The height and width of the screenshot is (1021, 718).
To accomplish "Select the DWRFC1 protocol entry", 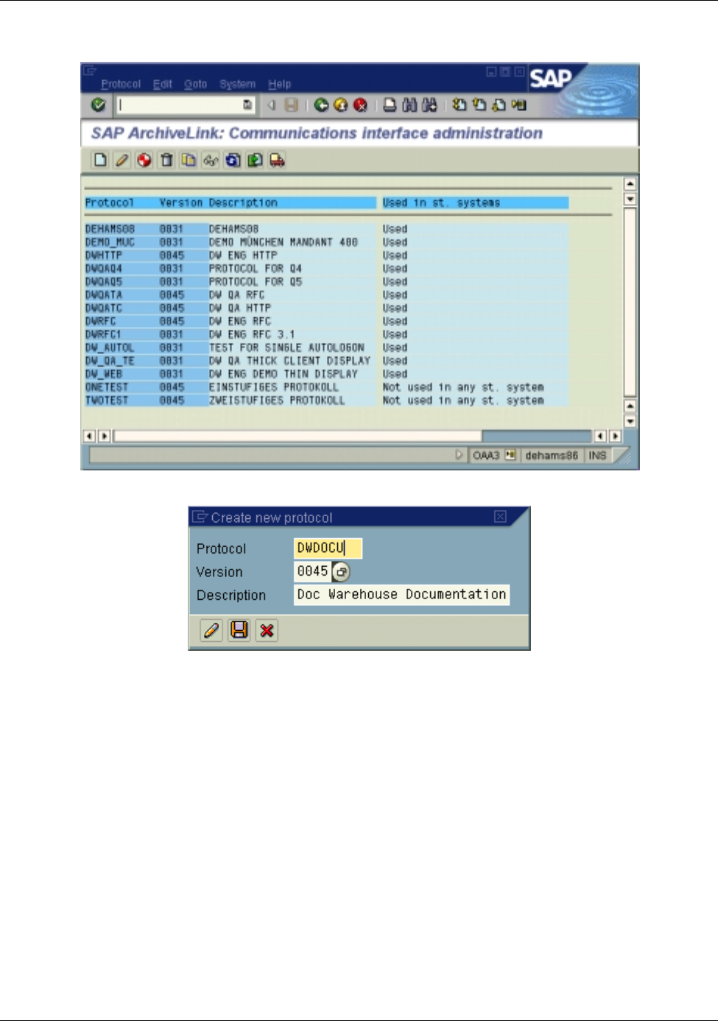I will coord(104,334).
